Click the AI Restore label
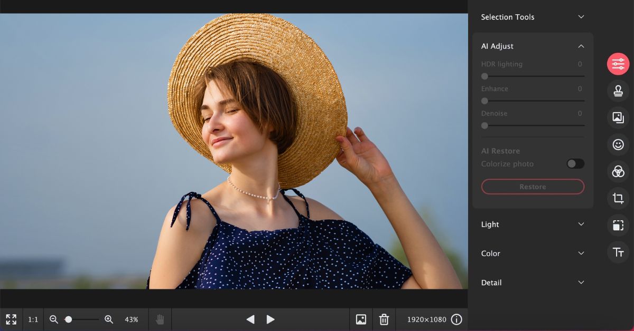This screenshot has width=634, height=331. coord(500,151)
